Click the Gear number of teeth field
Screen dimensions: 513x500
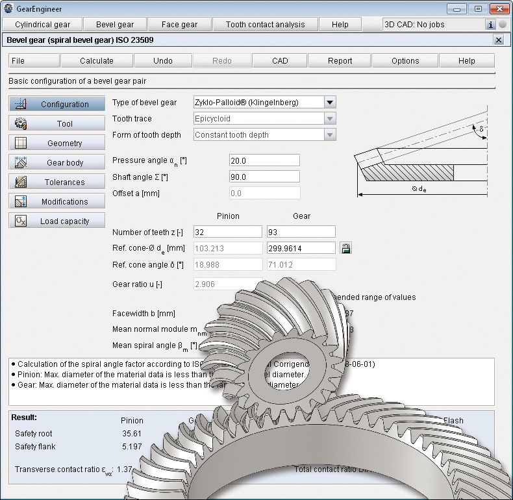[x=301, y=232]
